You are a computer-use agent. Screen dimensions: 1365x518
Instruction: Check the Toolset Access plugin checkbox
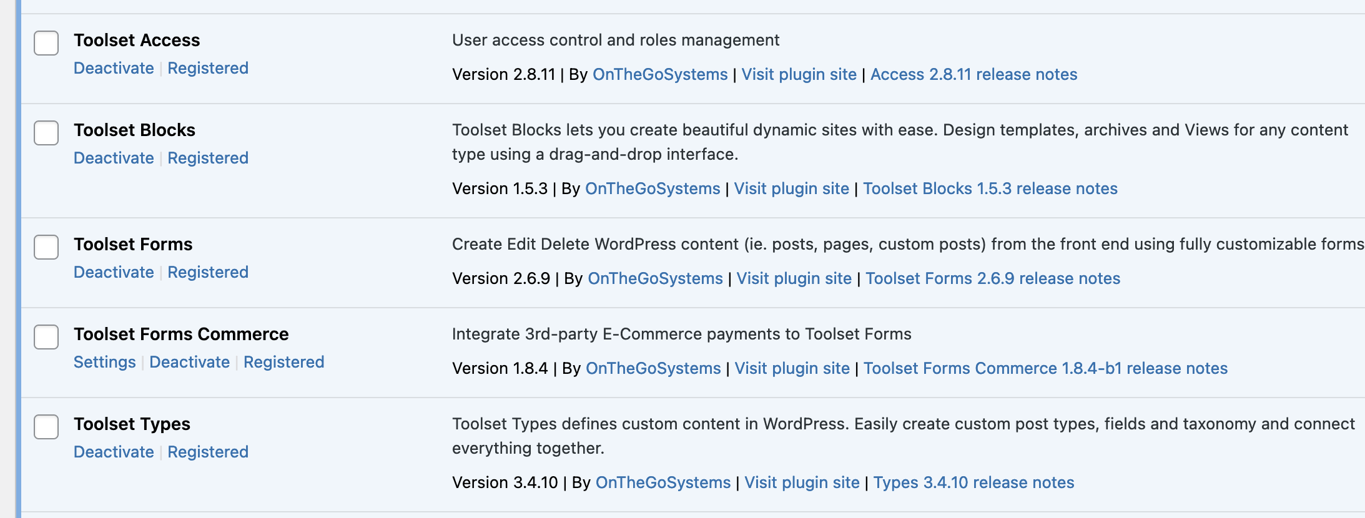(46, 43)
